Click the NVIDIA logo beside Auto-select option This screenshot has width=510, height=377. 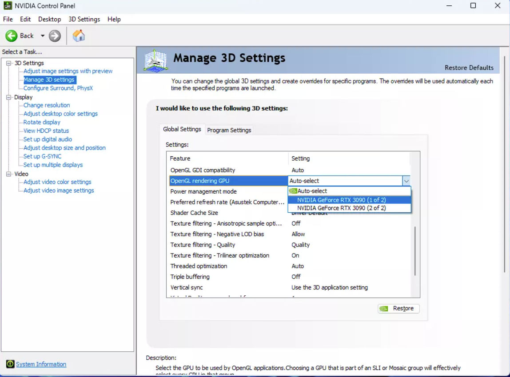point(293,191)
